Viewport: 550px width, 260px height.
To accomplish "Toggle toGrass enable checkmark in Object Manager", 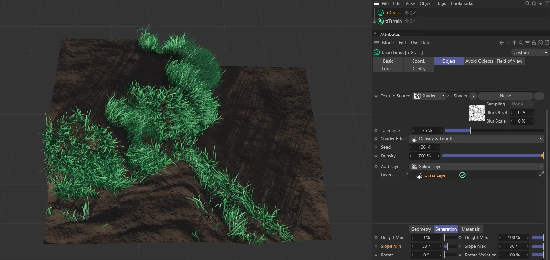I will (x=414, y=13).
